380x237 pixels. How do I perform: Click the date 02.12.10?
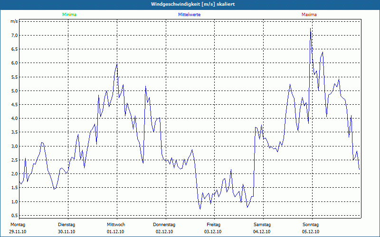coord(164,232)
